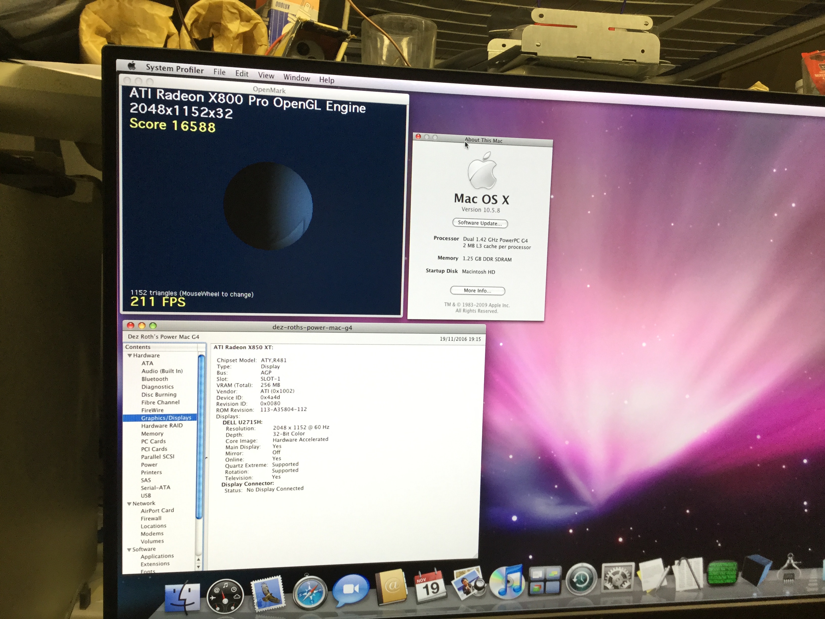This screenshot has width=825, height=619.
Task: Select Memory in hardware list
Action: tap(152, 434)
